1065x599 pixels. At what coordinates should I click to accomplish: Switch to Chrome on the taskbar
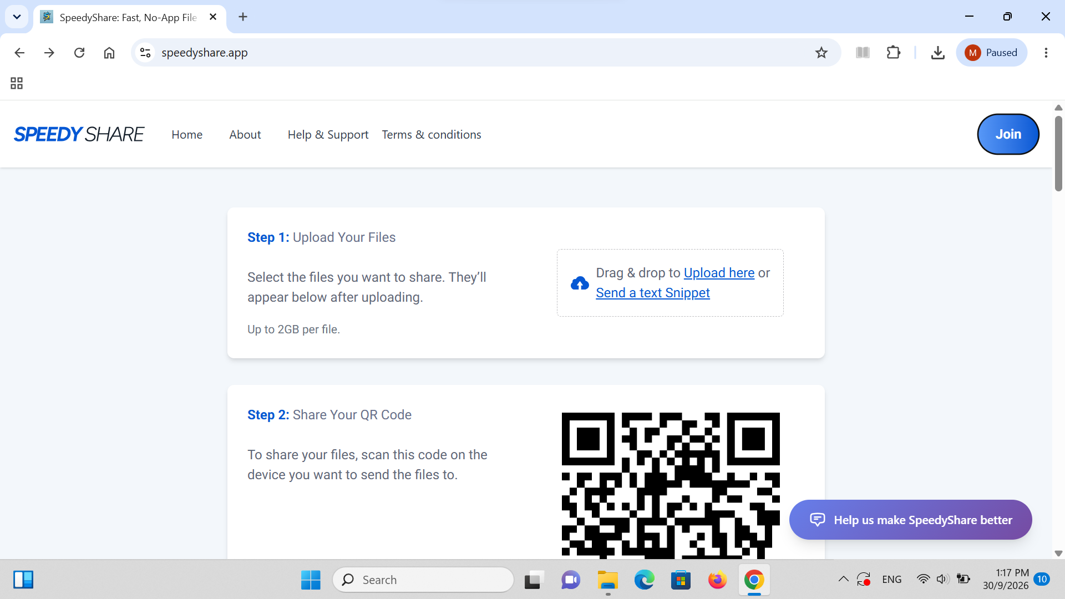pos(754,580)
